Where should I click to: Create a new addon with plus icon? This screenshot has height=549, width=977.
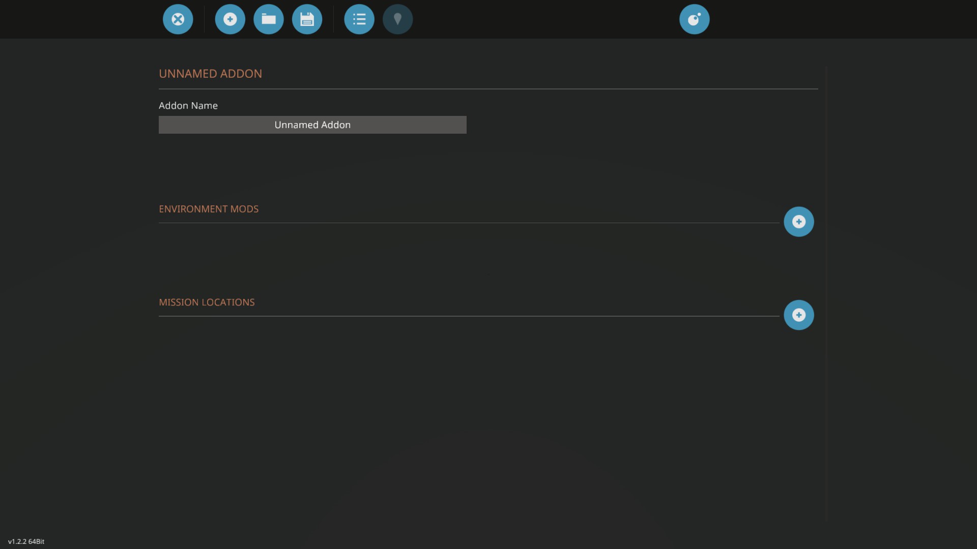click(230, 19)
